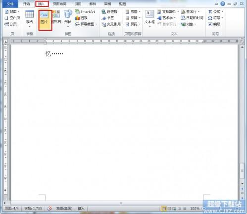Click the language 英语(美国) status button
The image size is (247, 214).
point(64,209)
